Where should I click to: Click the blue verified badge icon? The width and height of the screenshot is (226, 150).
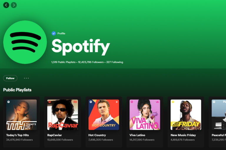coord(54,33)
